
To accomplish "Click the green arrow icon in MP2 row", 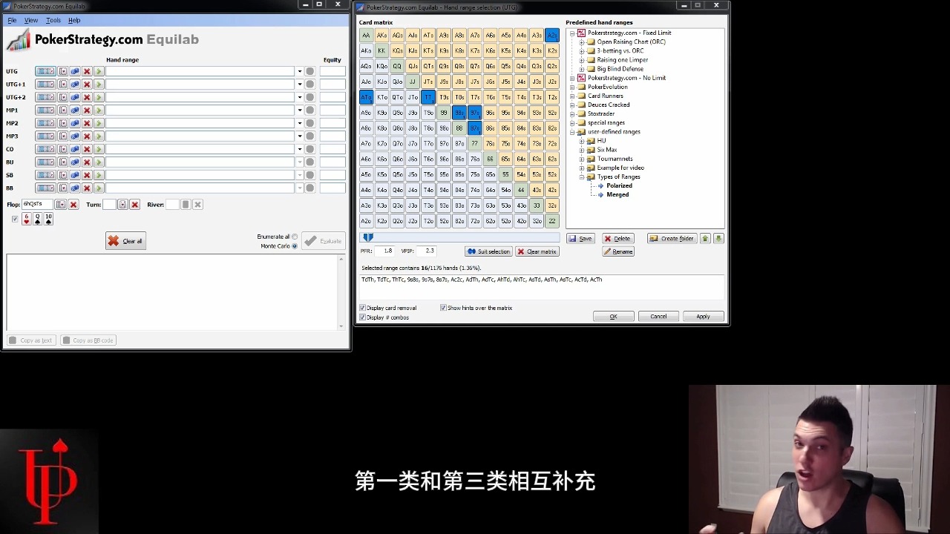I will click(99, 123).
